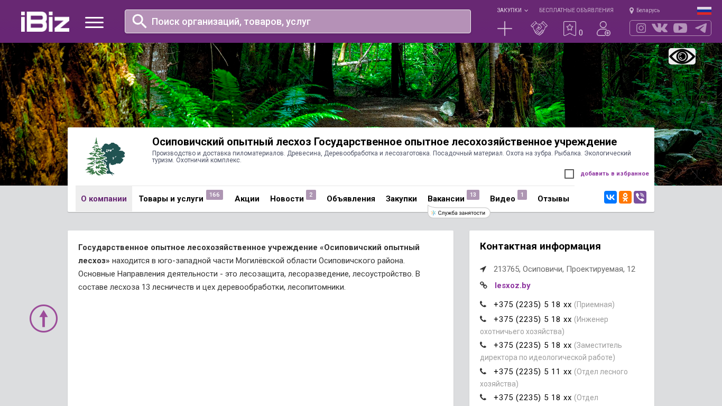Open the favorites bookmark icon
Image resolution: width=722 pixels, height=406 pixels.
click(x=570, y=29)
